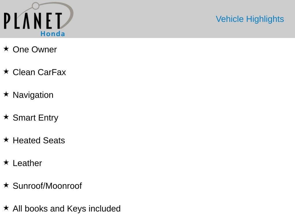
Task: Select the Navigation highlight text
Action: tap(33, 95)
